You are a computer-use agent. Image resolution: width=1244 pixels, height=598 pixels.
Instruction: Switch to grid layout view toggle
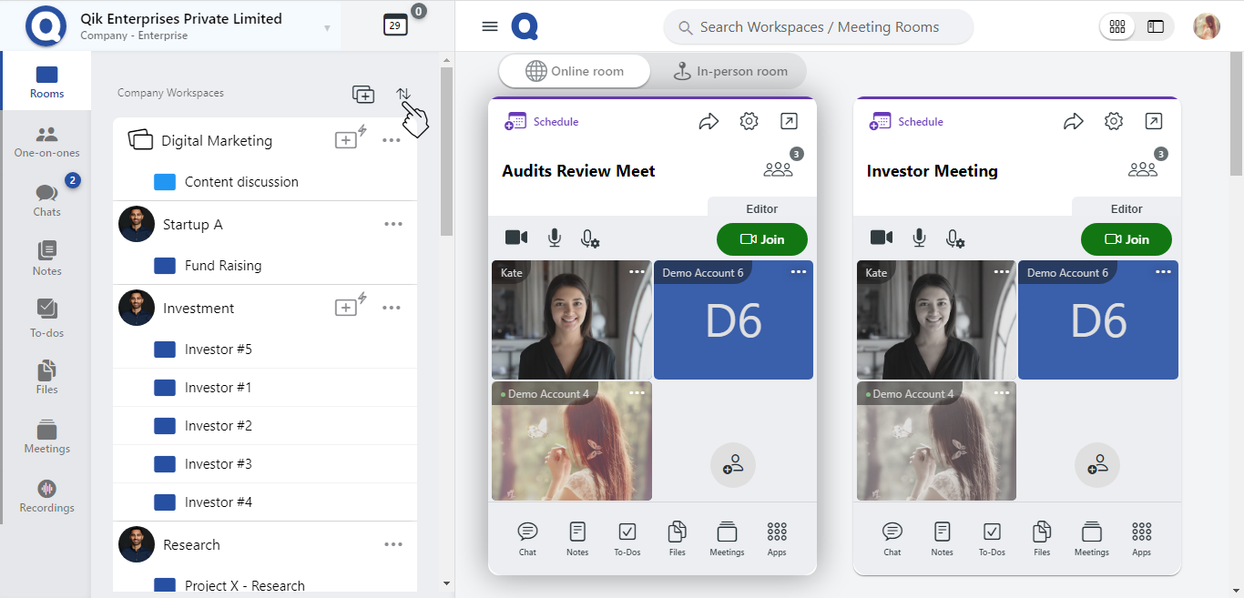[x=1117, y=27]
